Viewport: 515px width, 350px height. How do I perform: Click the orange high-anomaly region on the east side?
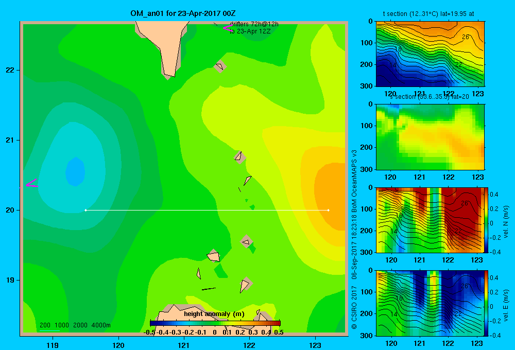coord(330,196)
